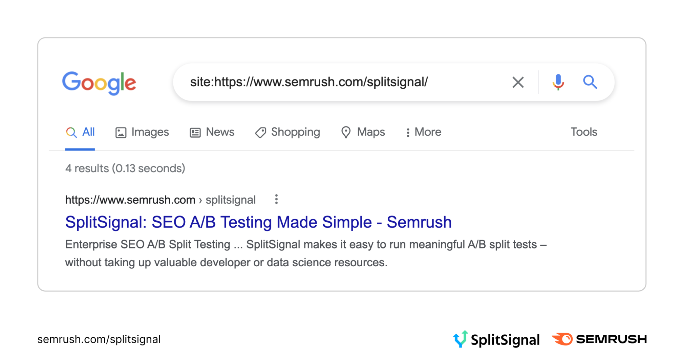Open SplitSignal SEO A/B Testing result link
Image resolution: width=684 pixels, height=358 pixels.
coord(258,222)
